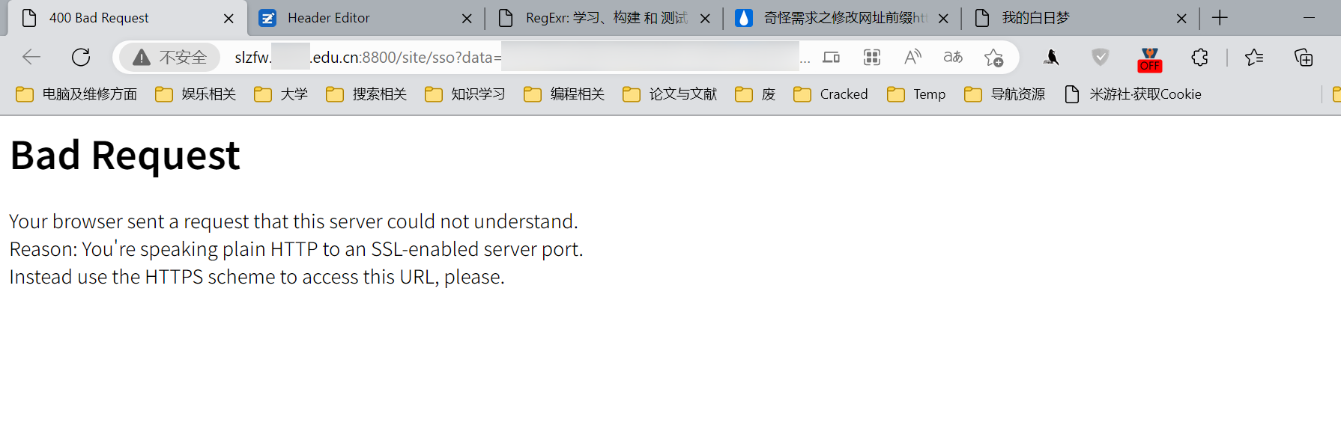Open the Extensions puzzle menu
The height and width of the screenshot is (437, 1341).
[x=1199, y=58]
